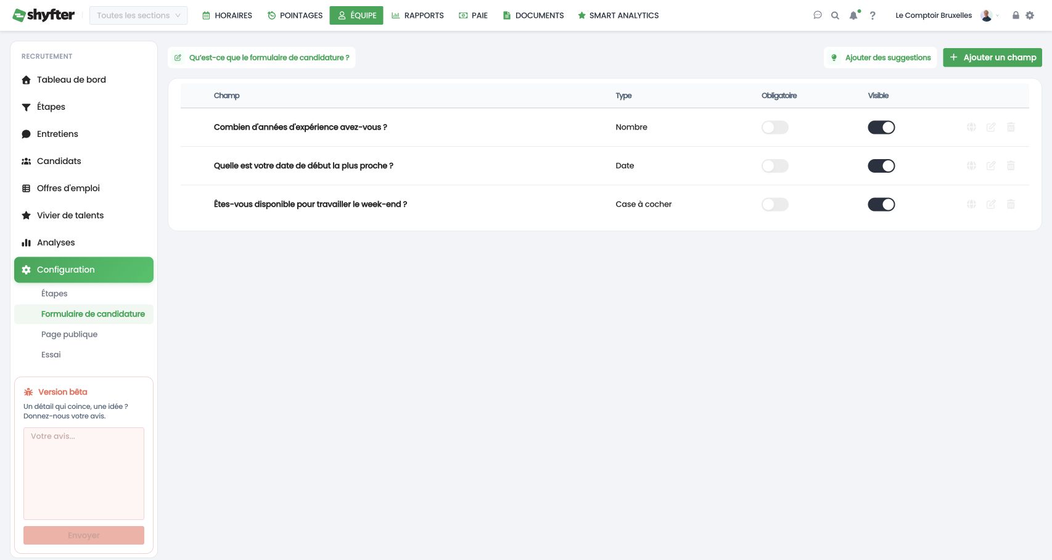Click the search magnifier icon
1052x560 pixels.
(835, 15)
